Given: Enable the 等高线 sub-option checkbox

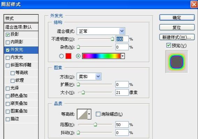Looking at the screenshot, I should [13, 73].
